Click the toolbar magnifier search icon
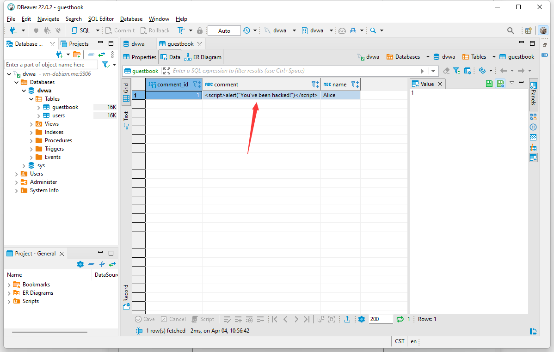 click(373, 30)
